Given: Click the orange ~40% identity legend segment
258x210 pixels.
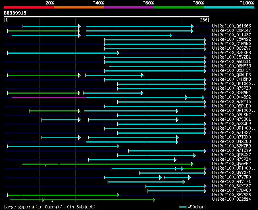Looking at the screenshot, I should tap(79, 7).
